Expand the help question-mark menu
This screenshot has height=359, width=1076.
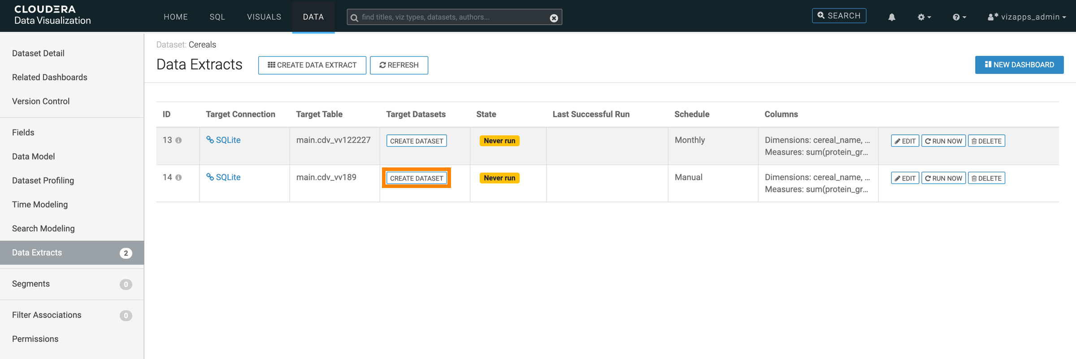click(959, 17)
